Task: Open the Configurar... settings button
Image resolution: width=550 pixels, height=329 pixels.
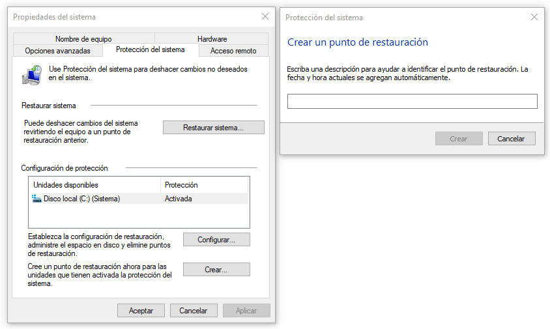Action: click(216, 240)
